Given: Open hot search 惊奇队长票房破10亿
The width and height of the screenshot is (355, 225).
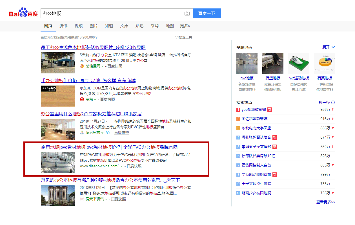Looking at the screenshot, I should click(258, 156).
